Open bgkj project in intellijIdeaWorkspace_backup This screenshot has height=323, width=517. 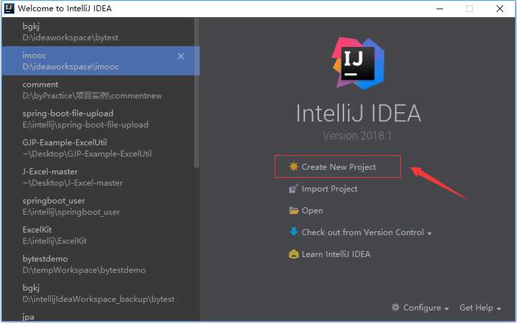pyautogui.click(x=98, y=293)
